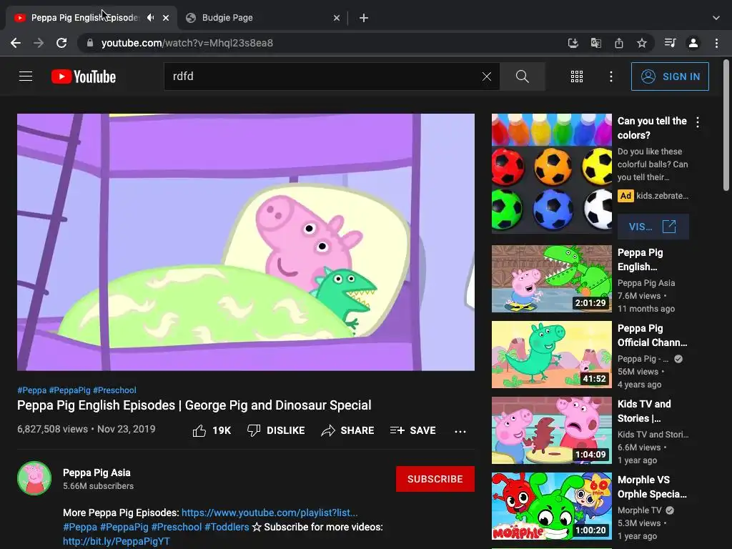This screenshot has width=732, height=549.
Task: Open a new browser tab
Action: point(364,18)
